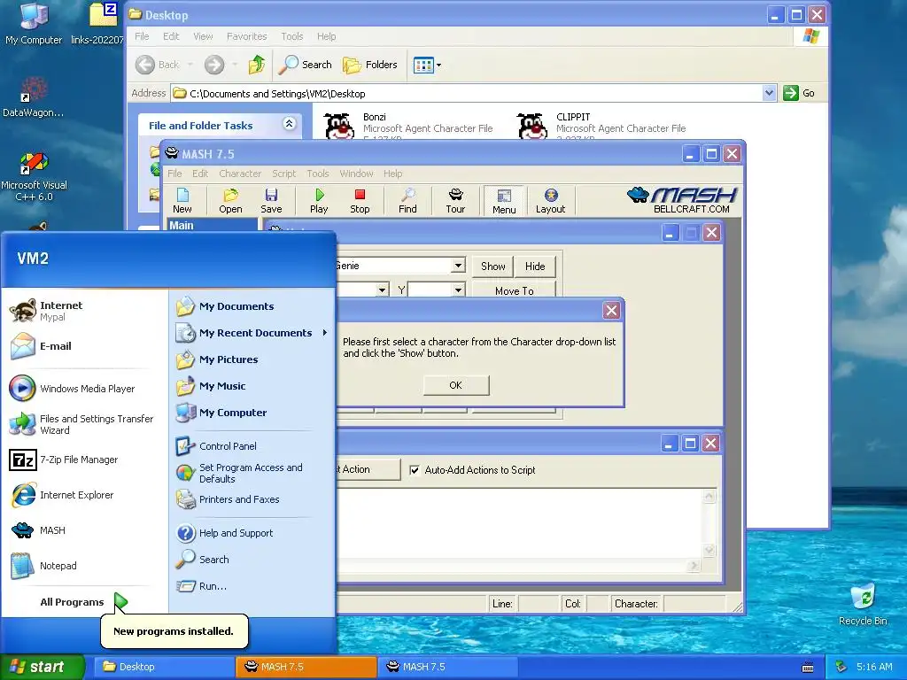907x680 pixels.
Task: Open Notepad from Start menu
Action: [x=44, y=566]
